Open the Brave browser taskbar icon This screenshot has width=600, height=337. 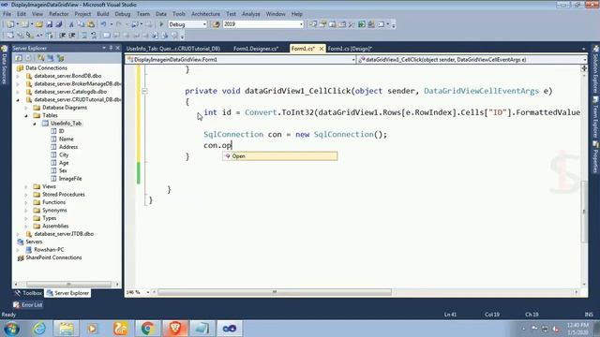point(175,329)
